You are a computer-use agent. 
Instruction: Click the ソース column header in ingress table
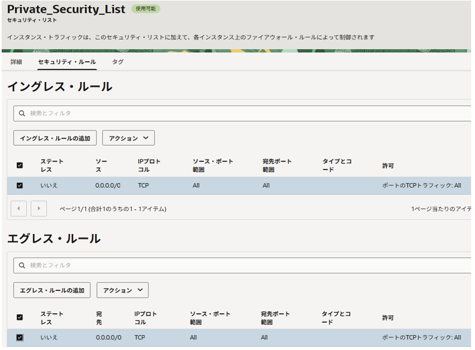(101, 165)
